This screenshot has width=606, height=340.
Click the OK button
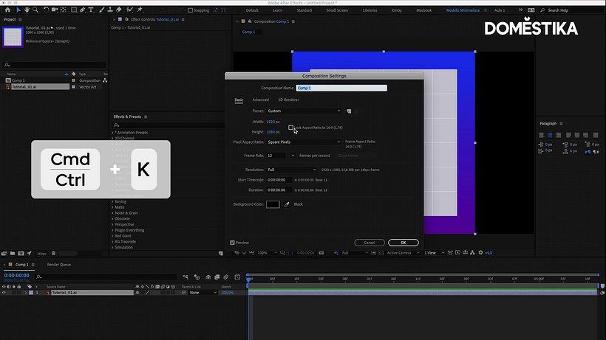(x=403, y=243)
